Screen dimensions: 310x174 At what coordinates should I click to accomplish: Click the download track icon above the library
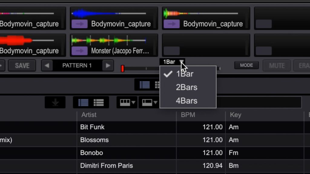pos(55,102)
